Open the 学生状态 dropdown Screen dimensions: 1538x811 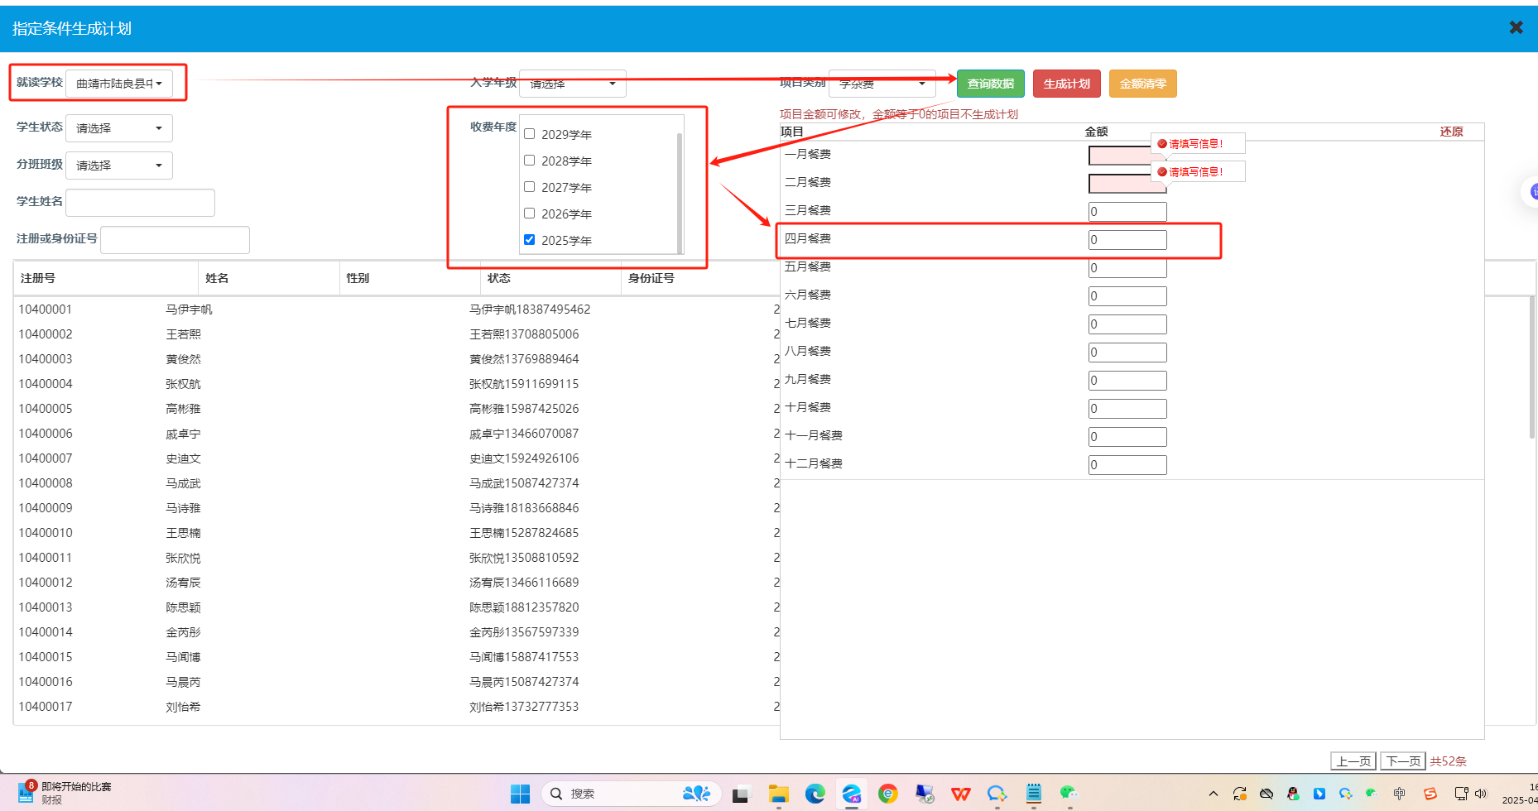click(119, 128)
